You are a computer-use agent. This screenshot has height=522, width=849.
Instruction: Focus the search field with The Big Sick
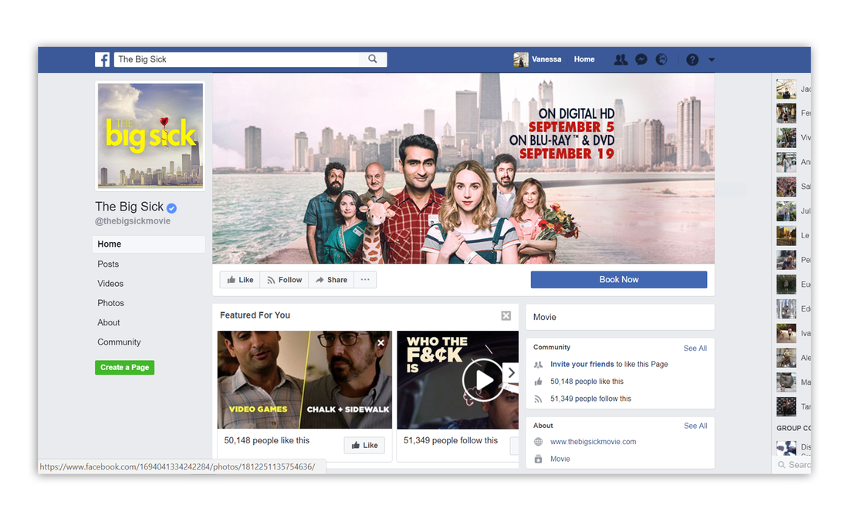[237, 59]
